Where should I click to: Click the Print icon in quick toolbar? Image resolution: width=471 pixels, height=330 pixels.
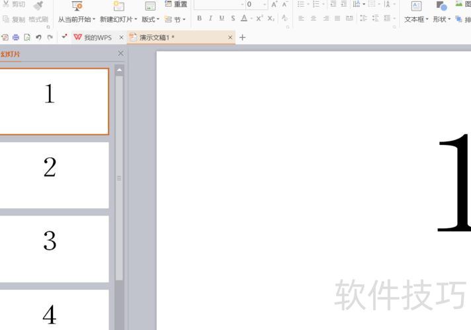(x=16, y=37)
